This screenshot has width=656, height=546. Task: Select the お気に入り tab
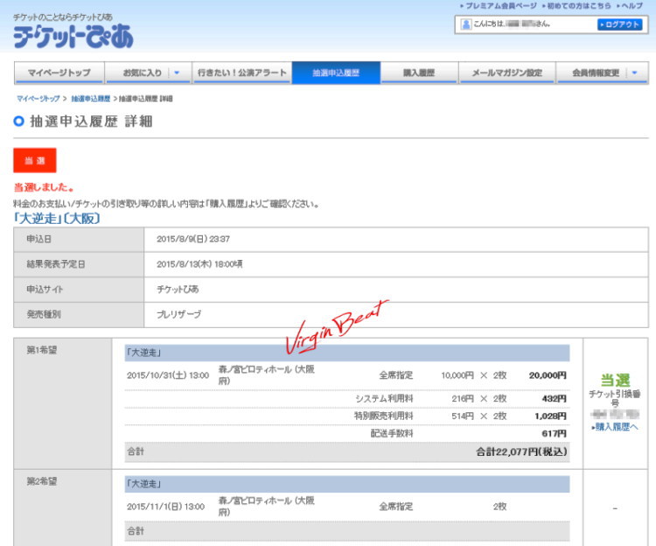tap(143, 73)
